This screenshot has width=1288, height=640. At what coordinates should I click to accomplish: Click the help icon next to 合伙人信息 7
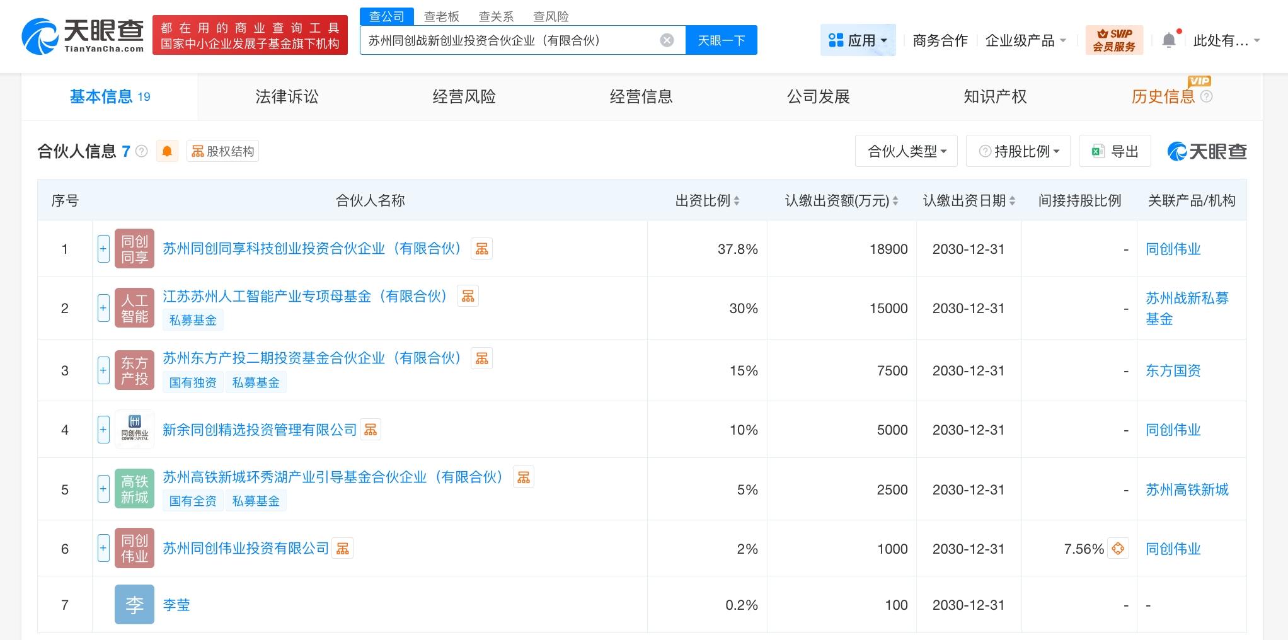pyautogui.click(x=142, y=151)
